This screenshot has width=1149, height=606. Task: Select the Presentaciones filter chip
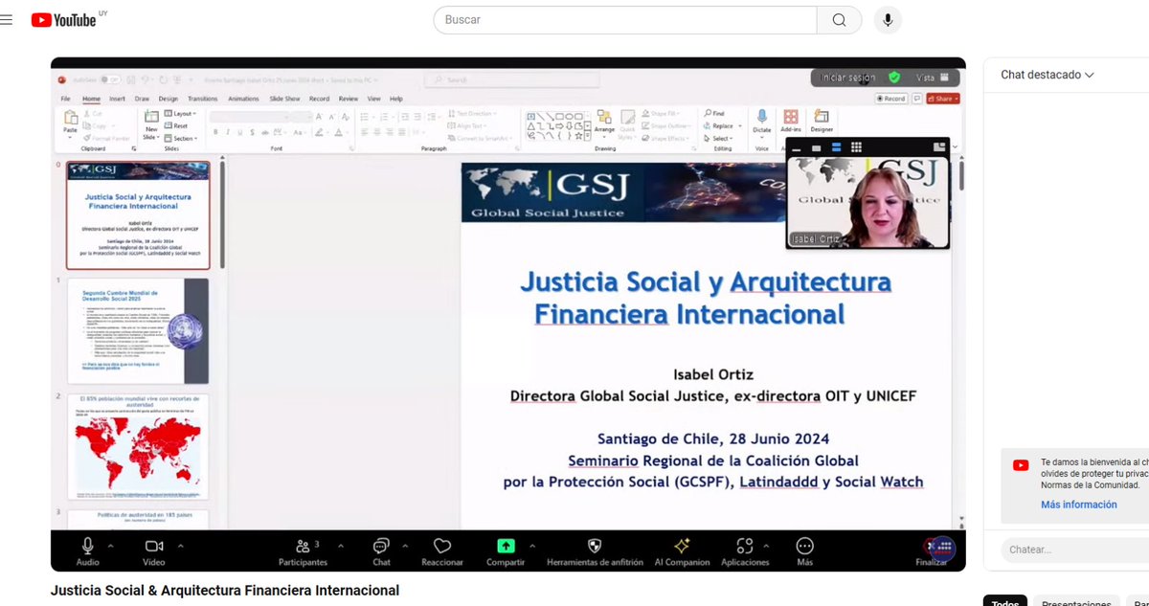click(1076, 603)
